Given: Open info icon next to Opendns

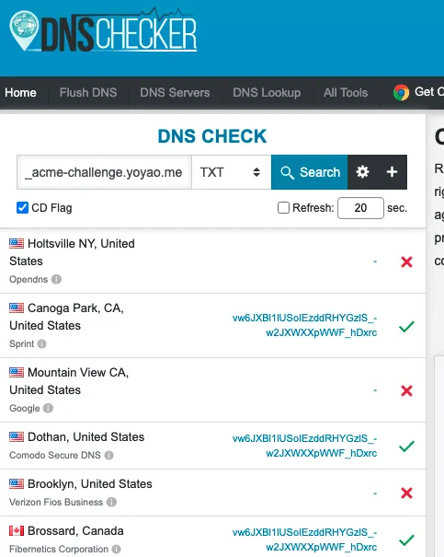Looking at the screenshot, I should (x=56, y=279).
